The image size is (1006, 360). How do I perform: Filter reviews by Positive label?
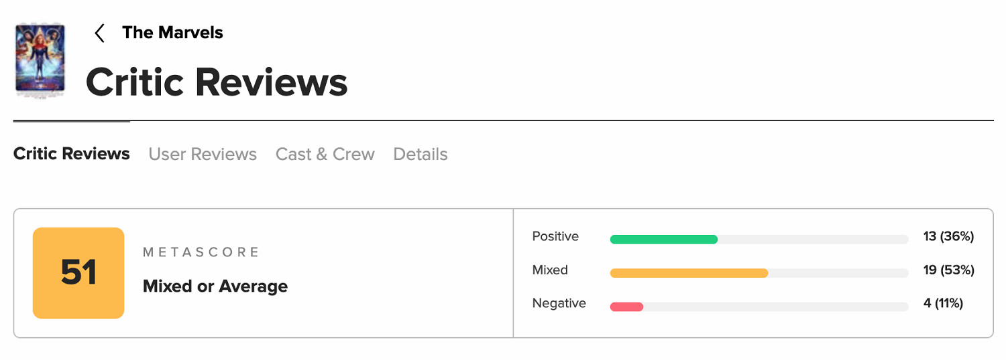[555, 236]
